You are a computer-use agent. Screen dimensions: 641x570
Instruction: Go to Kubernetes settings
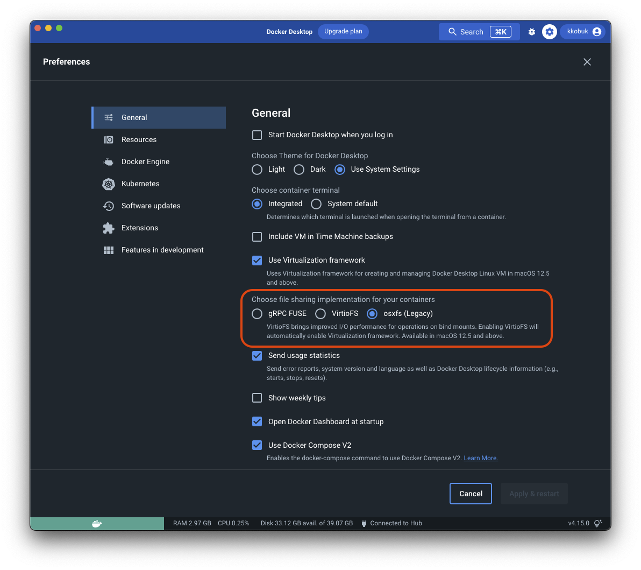(x=159, y=184)
